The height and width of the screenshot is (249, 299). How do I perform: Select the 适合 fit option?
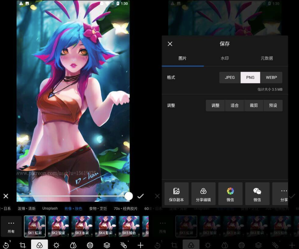coord(235,105)
